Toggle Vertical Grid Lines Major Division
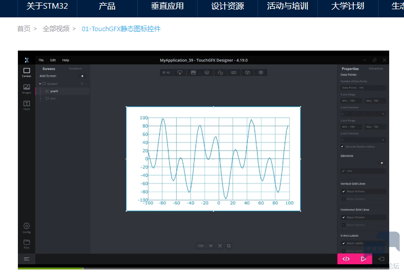 click(344, 191)
